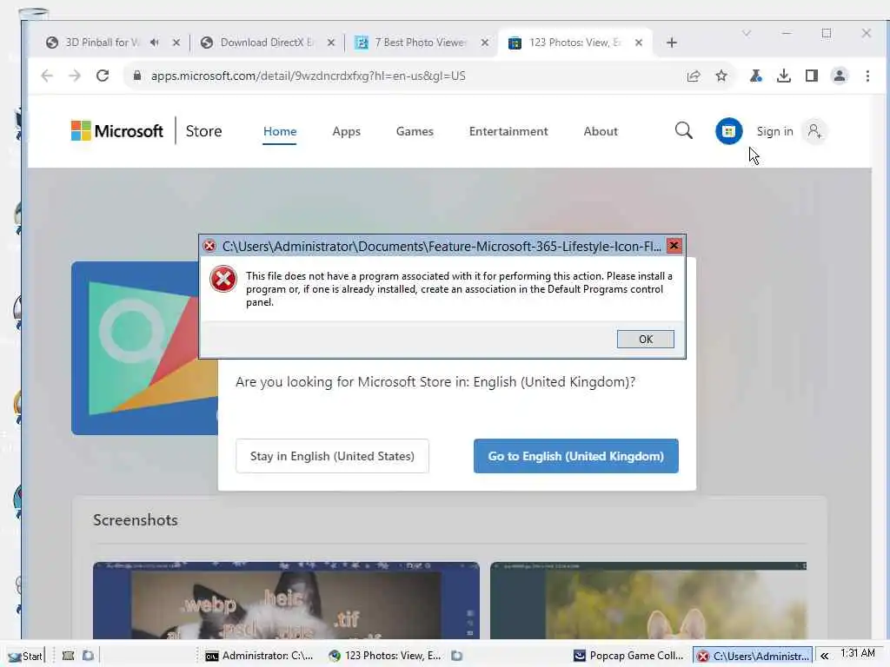Click the Screenshots section heading
The height and width of the screenshot is (667, 890).
[135, 520]
